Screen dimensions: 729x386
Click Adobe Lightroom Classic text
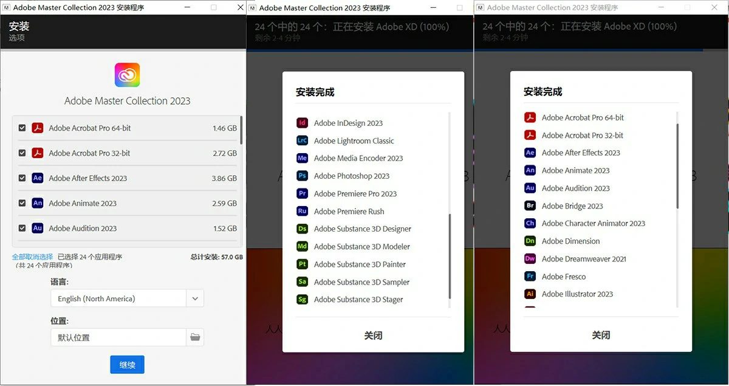(x=354, y=140)
